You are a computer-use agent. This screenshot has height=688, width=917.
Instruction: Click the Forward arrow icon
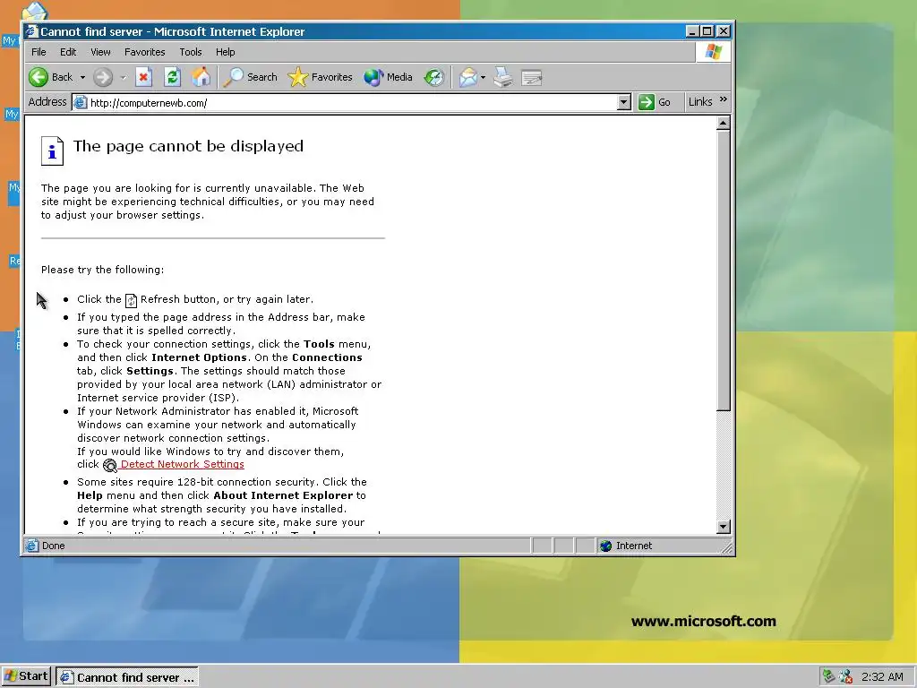tap(103, 77)
